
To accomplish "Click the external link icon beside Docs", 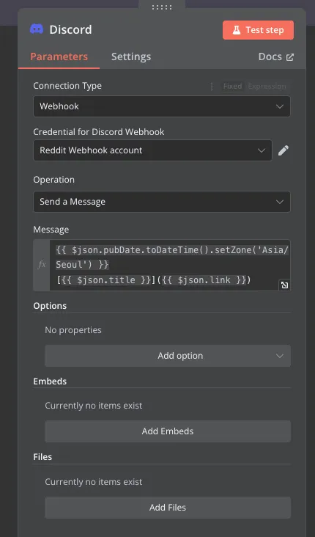I will tap(289, 57).
